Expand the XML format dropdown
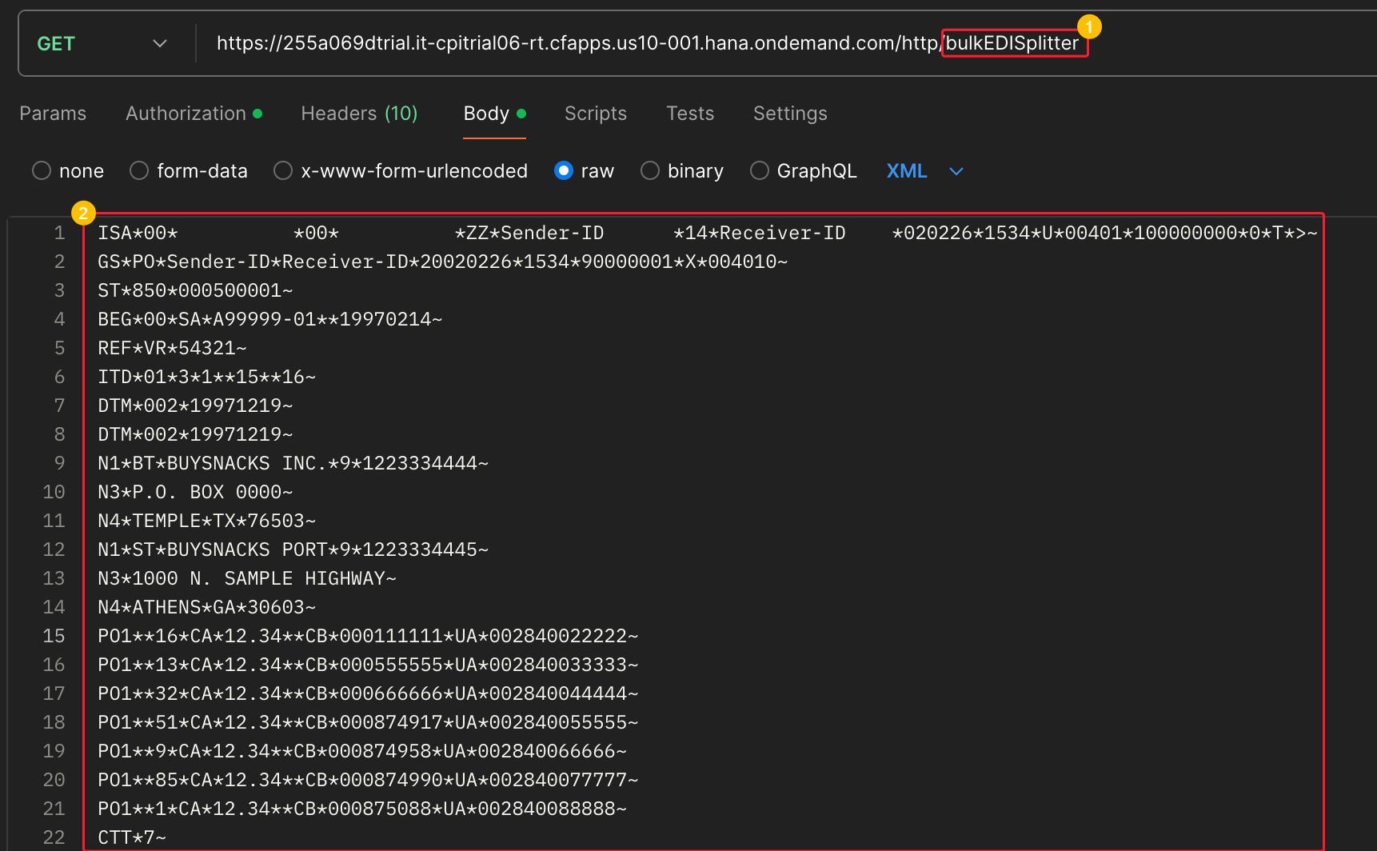The height and width of the screenshot is (851, 1377). [925, 171]
